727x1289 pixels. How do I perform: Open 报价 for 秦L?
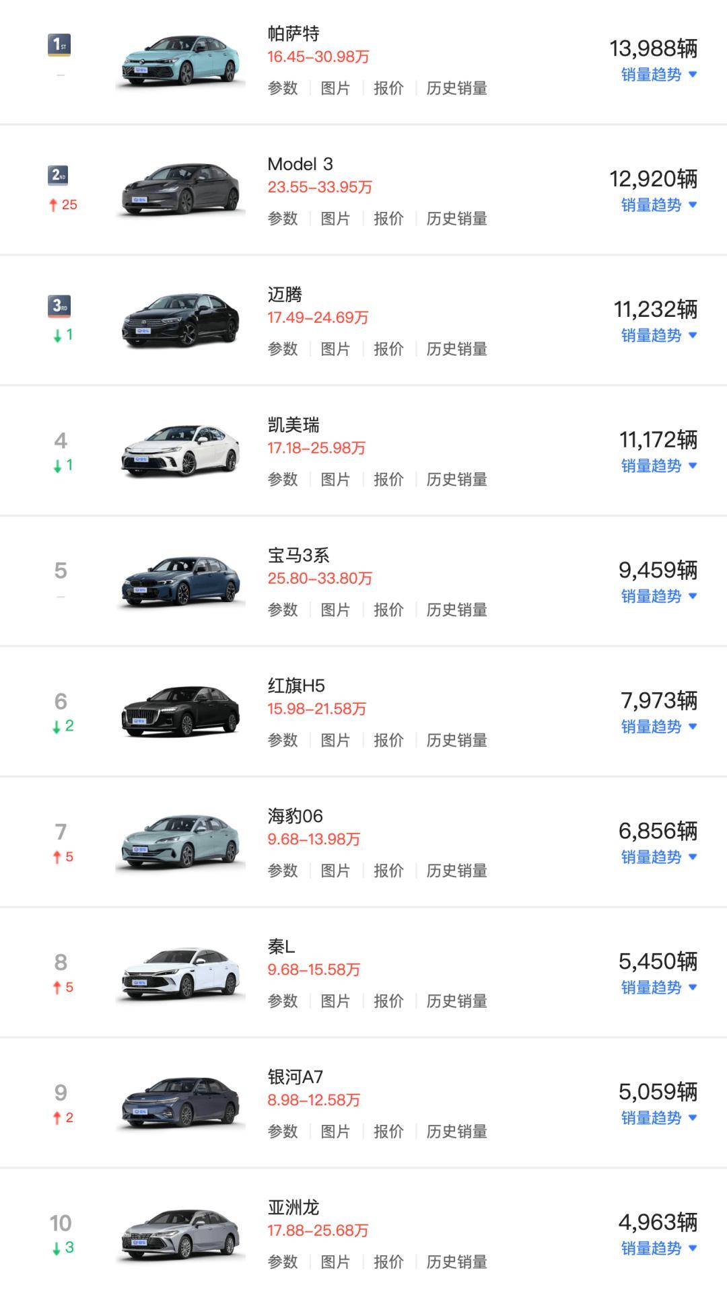[388, 1001]
